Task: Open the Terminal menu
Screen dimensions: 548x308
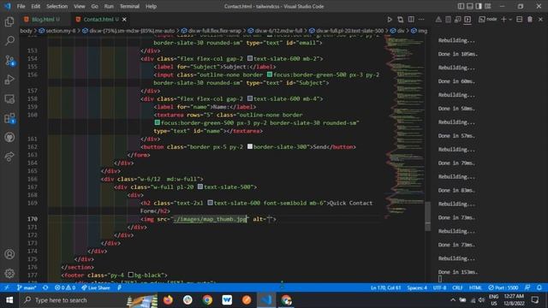Action: click(x=129, y=6)
